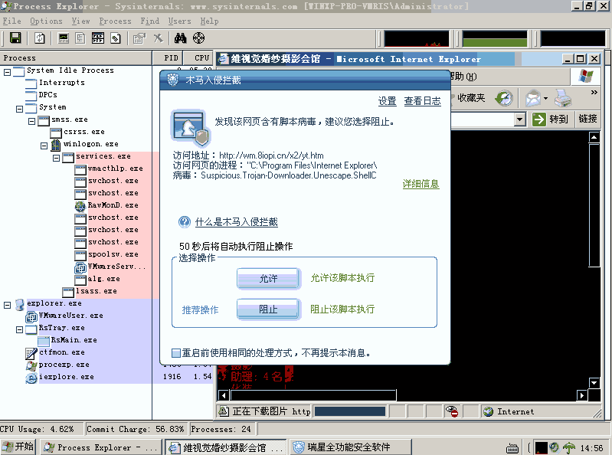Click the CPU usage history graph

point(417,38)
